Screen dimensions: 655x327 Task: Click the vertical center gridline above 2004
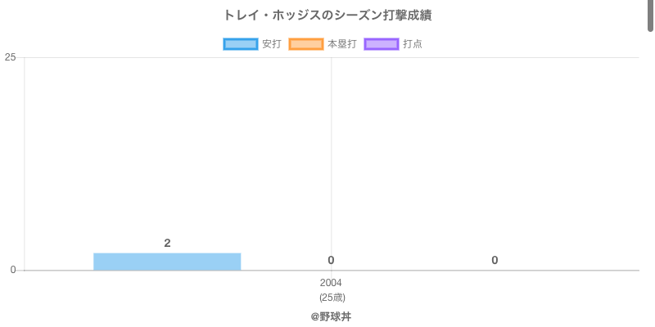(332, 147)
